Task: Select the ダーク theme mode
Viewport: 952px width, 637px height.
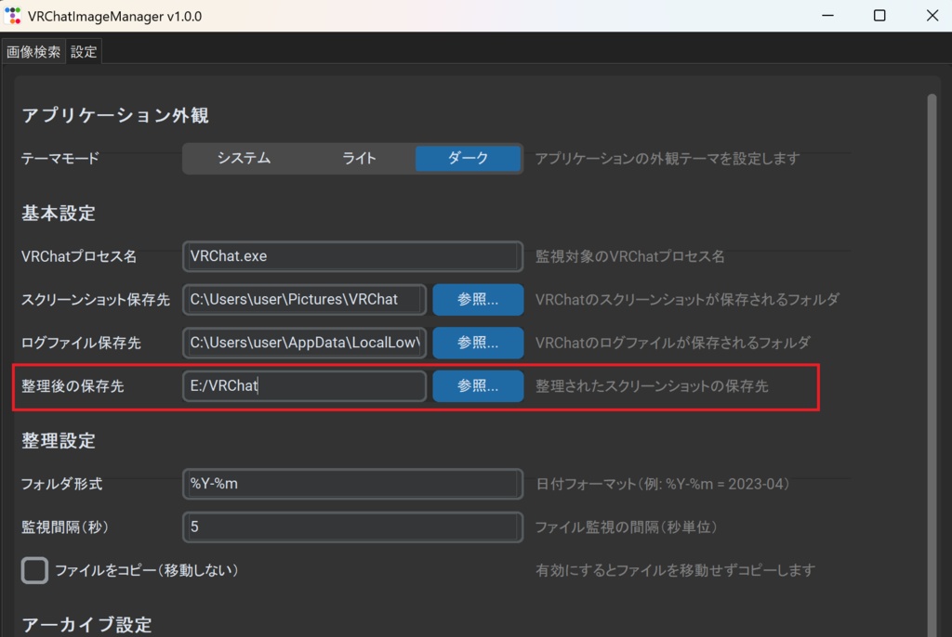Action: 468,158
